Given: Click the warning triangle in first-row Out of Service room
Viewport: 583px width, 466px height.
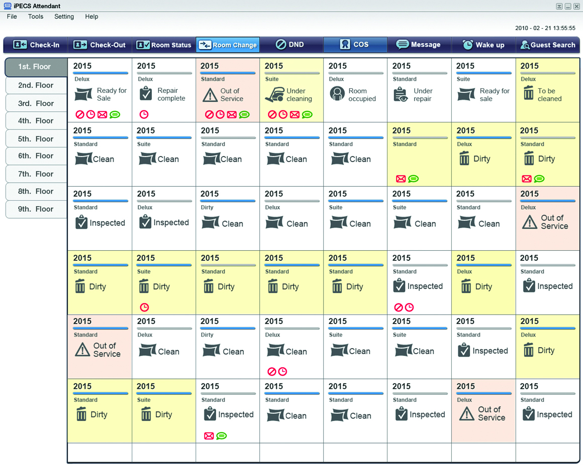Looking at the screenshot, I should [210, 95].
